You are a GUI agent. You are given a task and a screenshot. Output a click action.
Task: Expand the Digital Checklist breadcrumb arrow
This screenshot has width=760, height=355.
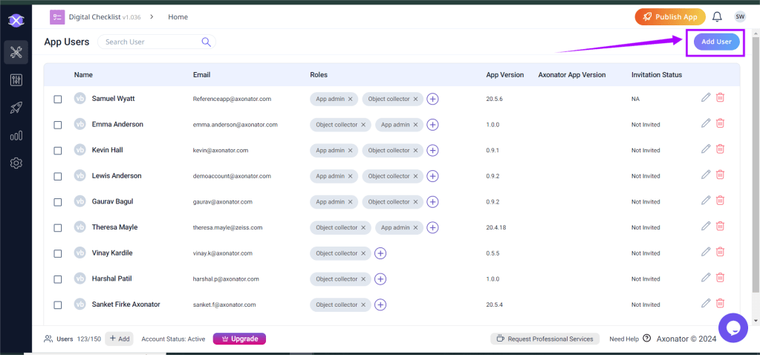pos(152,16)
